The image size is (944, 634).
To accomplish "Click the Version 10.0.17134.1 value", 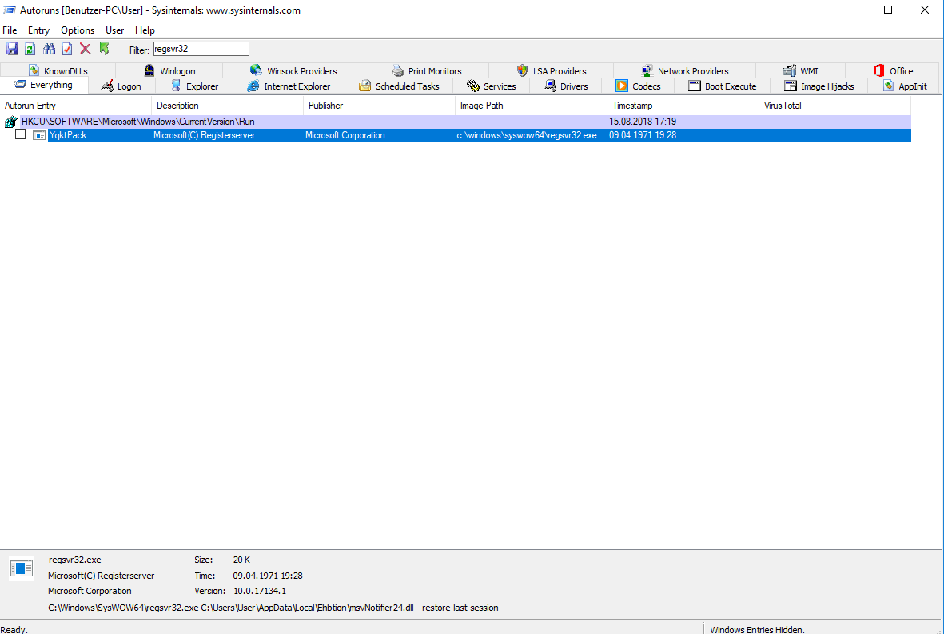I will pyautogui.click(x=260, y=592).
